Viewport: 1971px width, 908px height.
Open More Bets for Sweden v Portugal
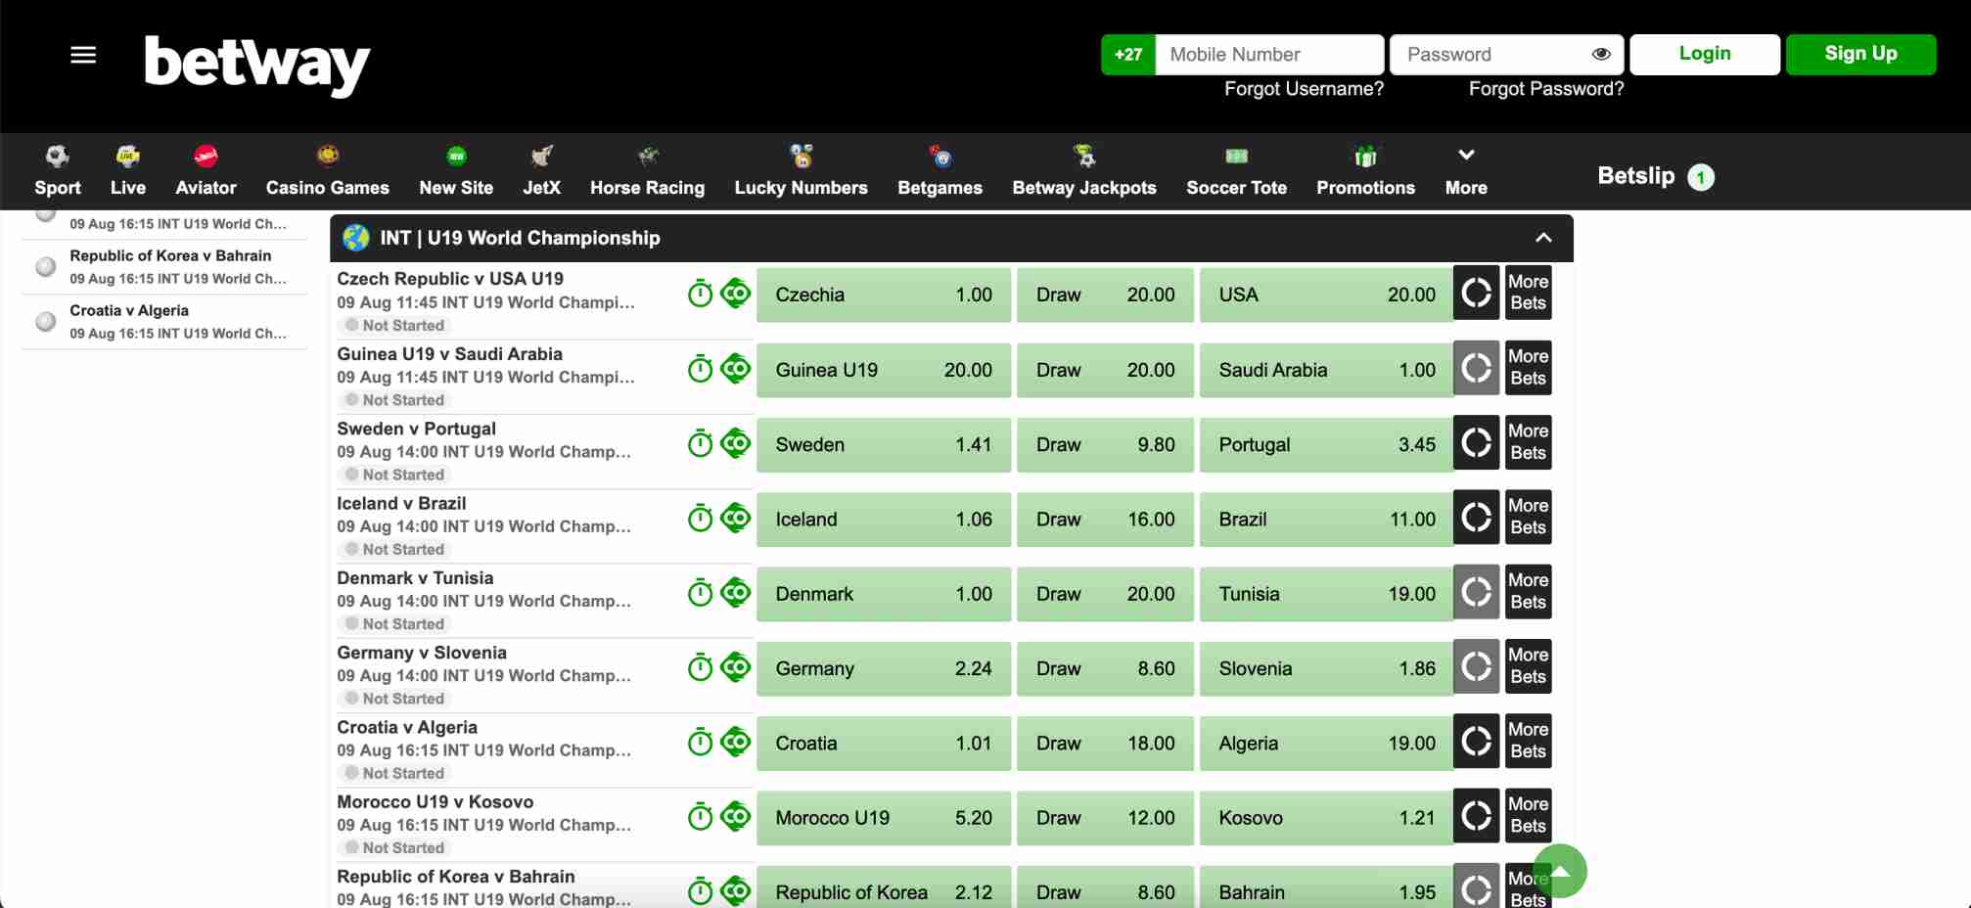click(x=1528, y=442)
